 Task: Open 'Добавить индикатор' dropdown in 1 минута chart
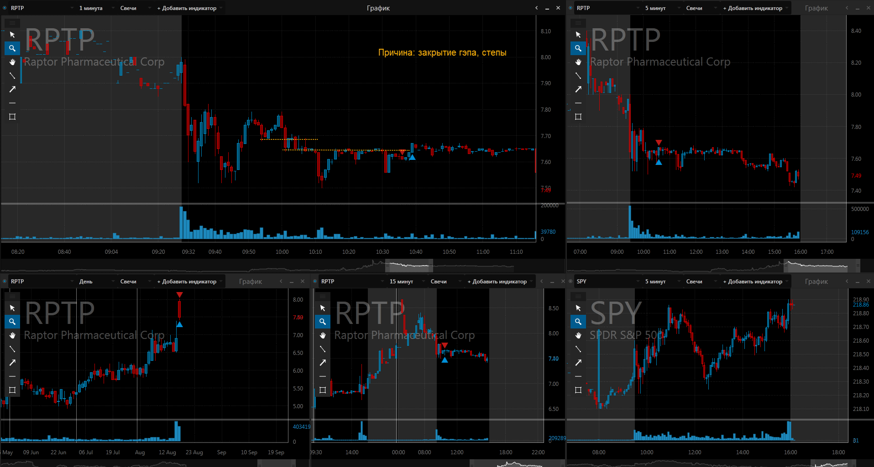click(189, 8)
